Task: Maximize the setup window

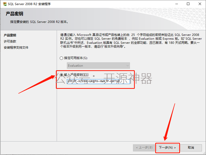Action: pyautogui.click(x=188, y=4)
